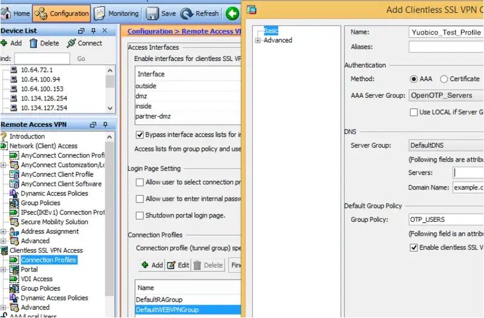Viewport: 484px width, 318px height.
Task: Expand Address Assignment node
Action: pos(4,232)
